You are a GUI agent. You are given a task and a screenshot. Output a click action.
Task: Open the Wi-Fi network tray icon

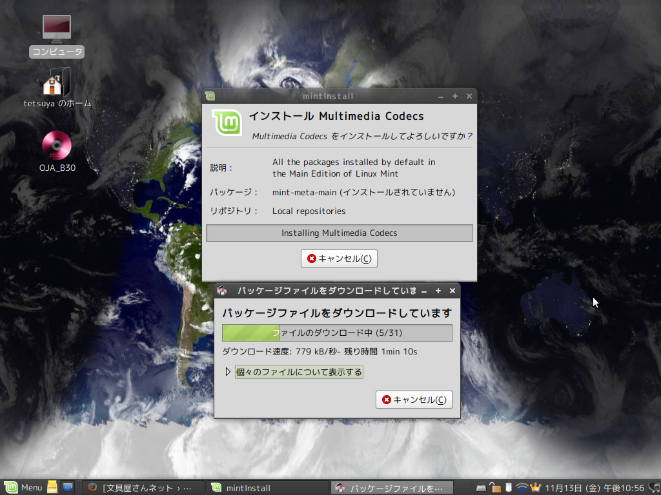tap(522, 487)
